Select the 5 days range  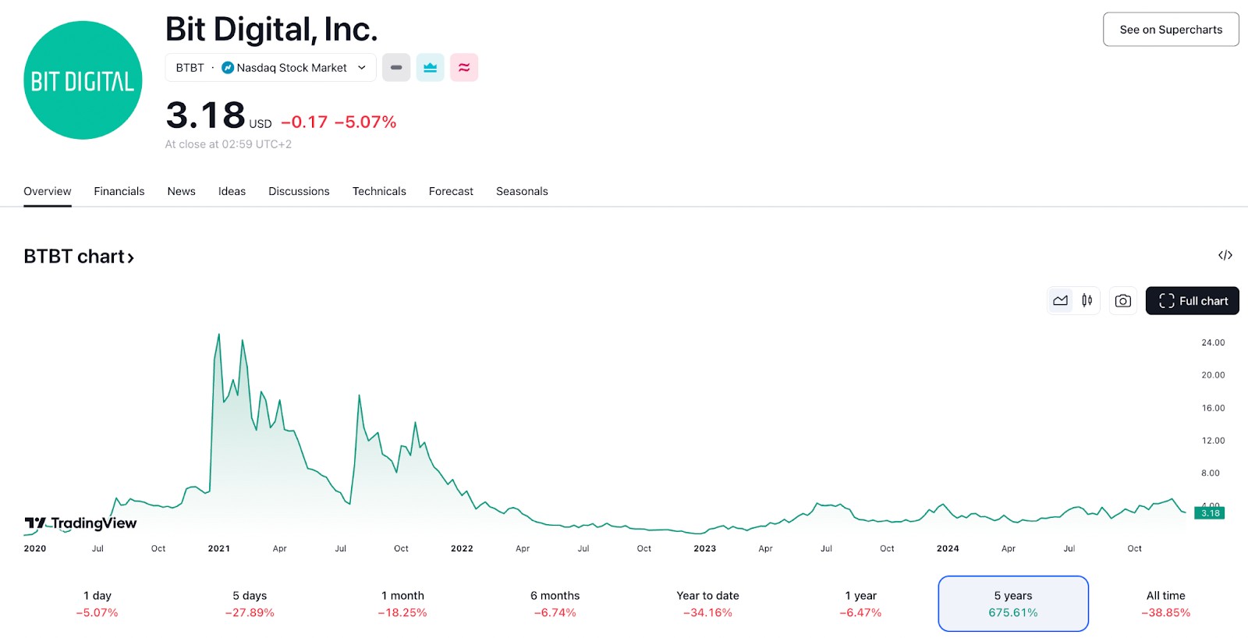[250, 604]
